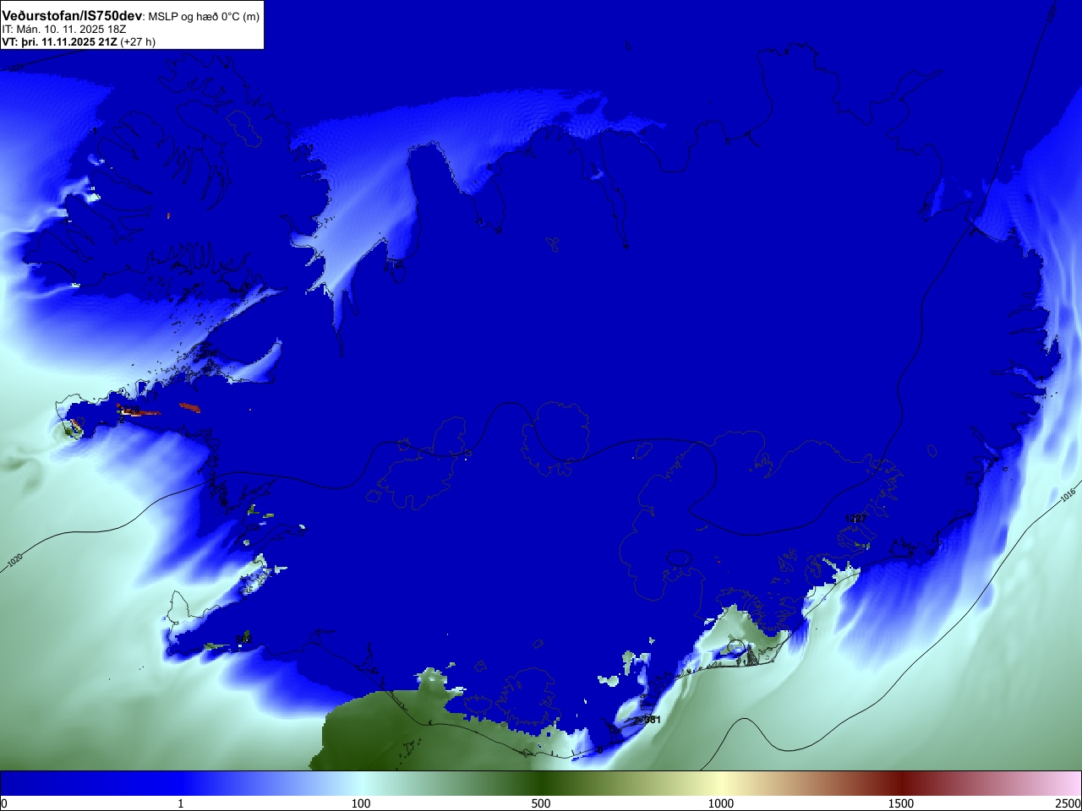This screenshot has width=1082, height=811.
Task: Click the 'IT: Mán. 10. 11. 2025 18Z' line
Action: click(64, 29)
